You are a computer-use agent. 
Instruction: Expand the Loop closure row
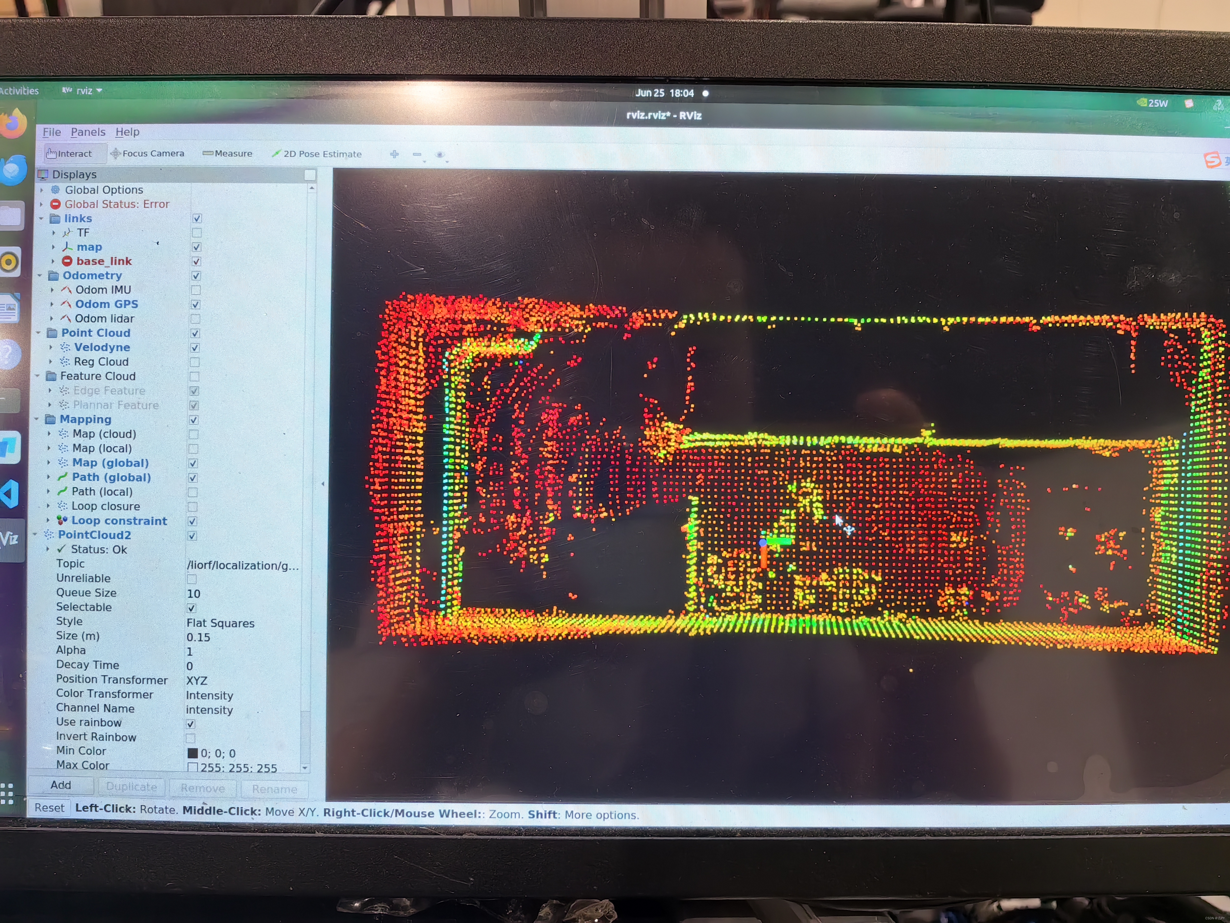point(48,506)
